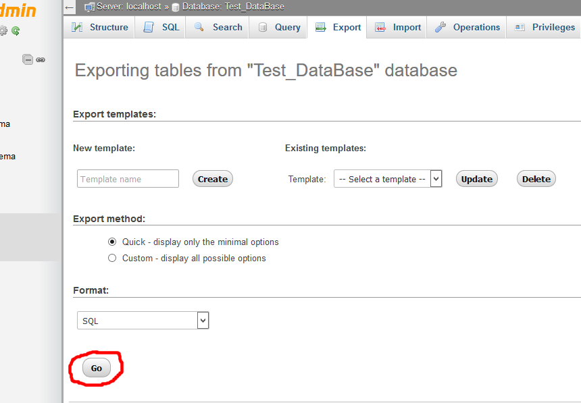
Task: Click the Create template button
Action: point(213,179)
